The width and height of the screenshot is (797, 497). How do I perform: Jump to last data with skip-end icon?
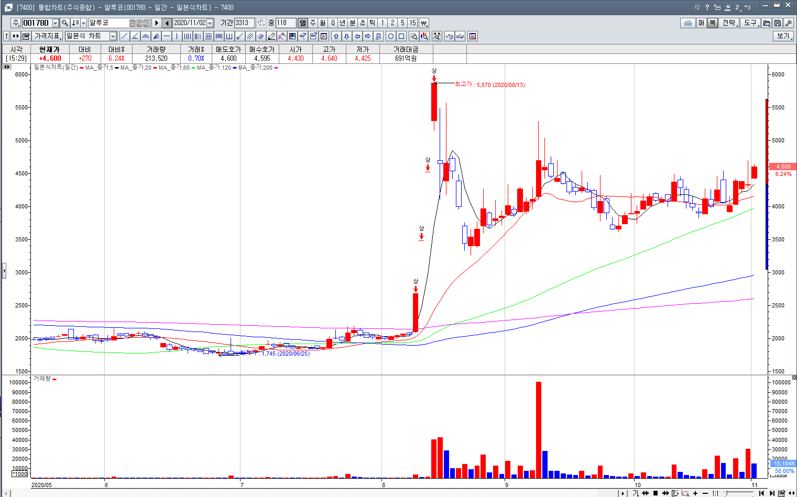[x=772, y=493]
